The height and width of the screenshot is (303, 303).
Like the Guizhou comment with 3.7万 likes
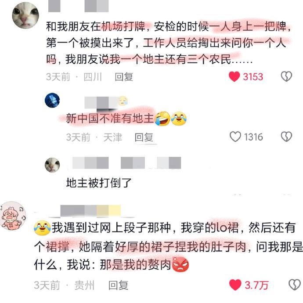pyautogui.click(x=235, y=285)
